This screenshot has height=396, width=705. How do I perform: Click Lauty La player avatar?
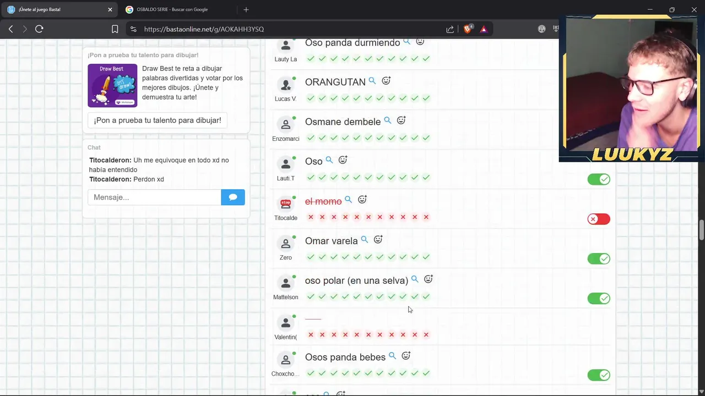tap(285, 46)
